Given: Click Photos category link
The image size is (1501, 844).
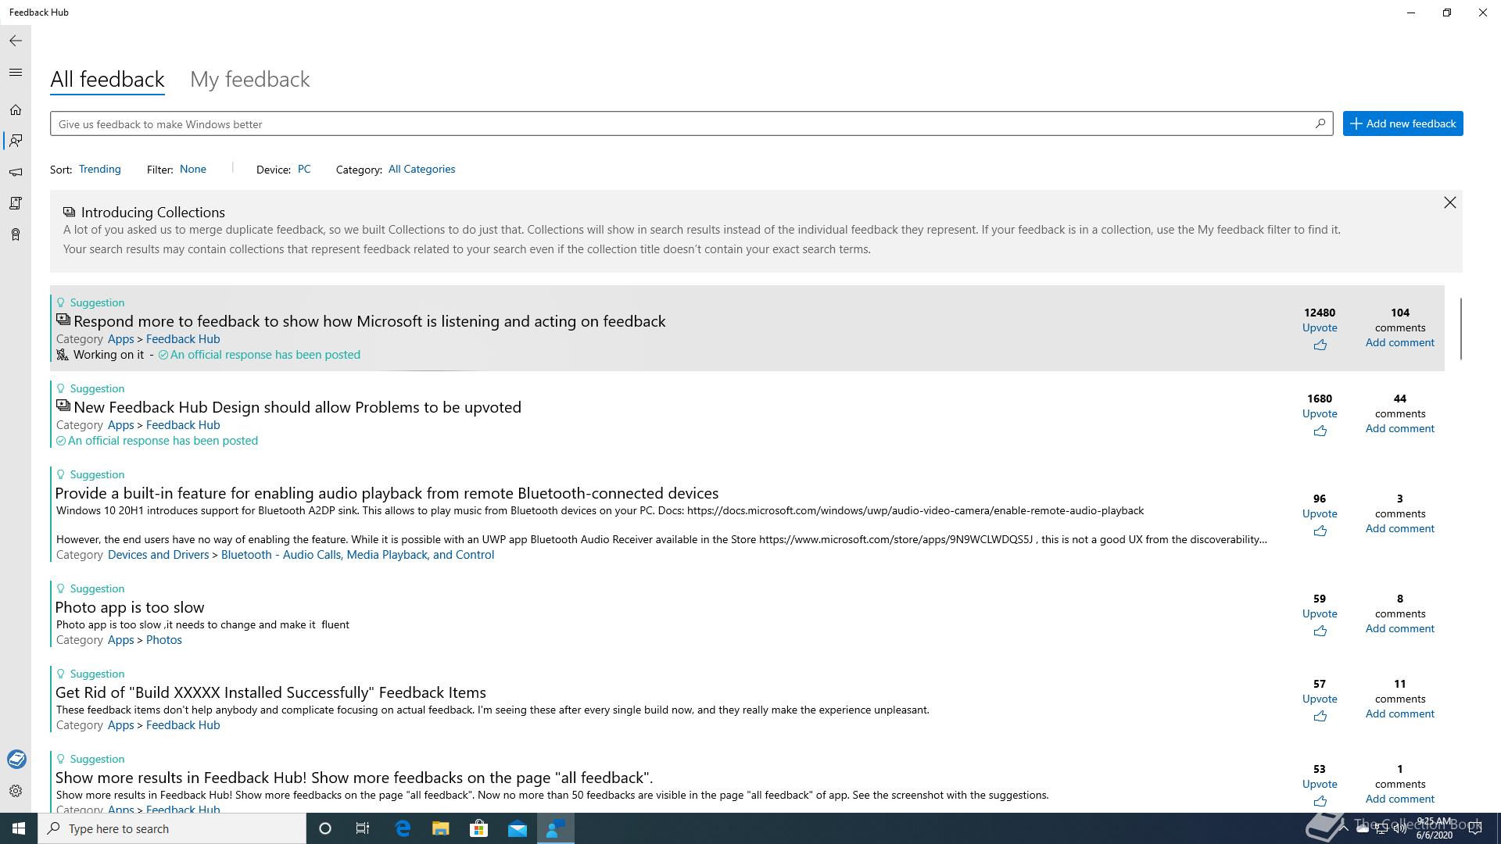Looking at the screenshot, I should (x=163, y=640).
